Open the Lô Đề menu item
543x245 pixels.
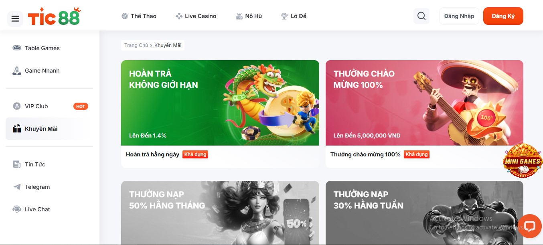point(294,16)
